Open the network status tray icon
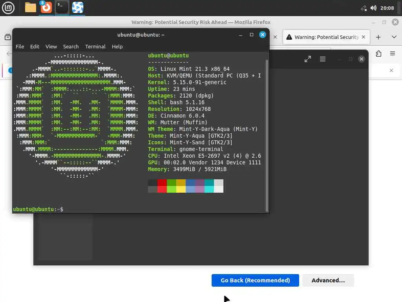The image size is (402, 302). point(364,8)
